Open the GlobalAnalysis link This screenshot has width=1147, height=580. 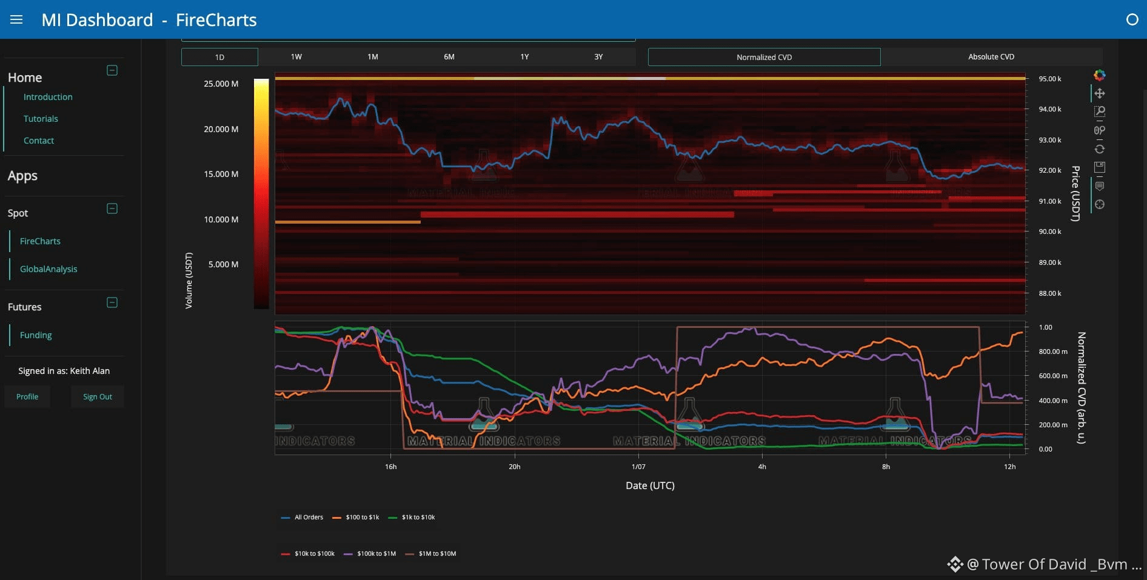point(48,269)
